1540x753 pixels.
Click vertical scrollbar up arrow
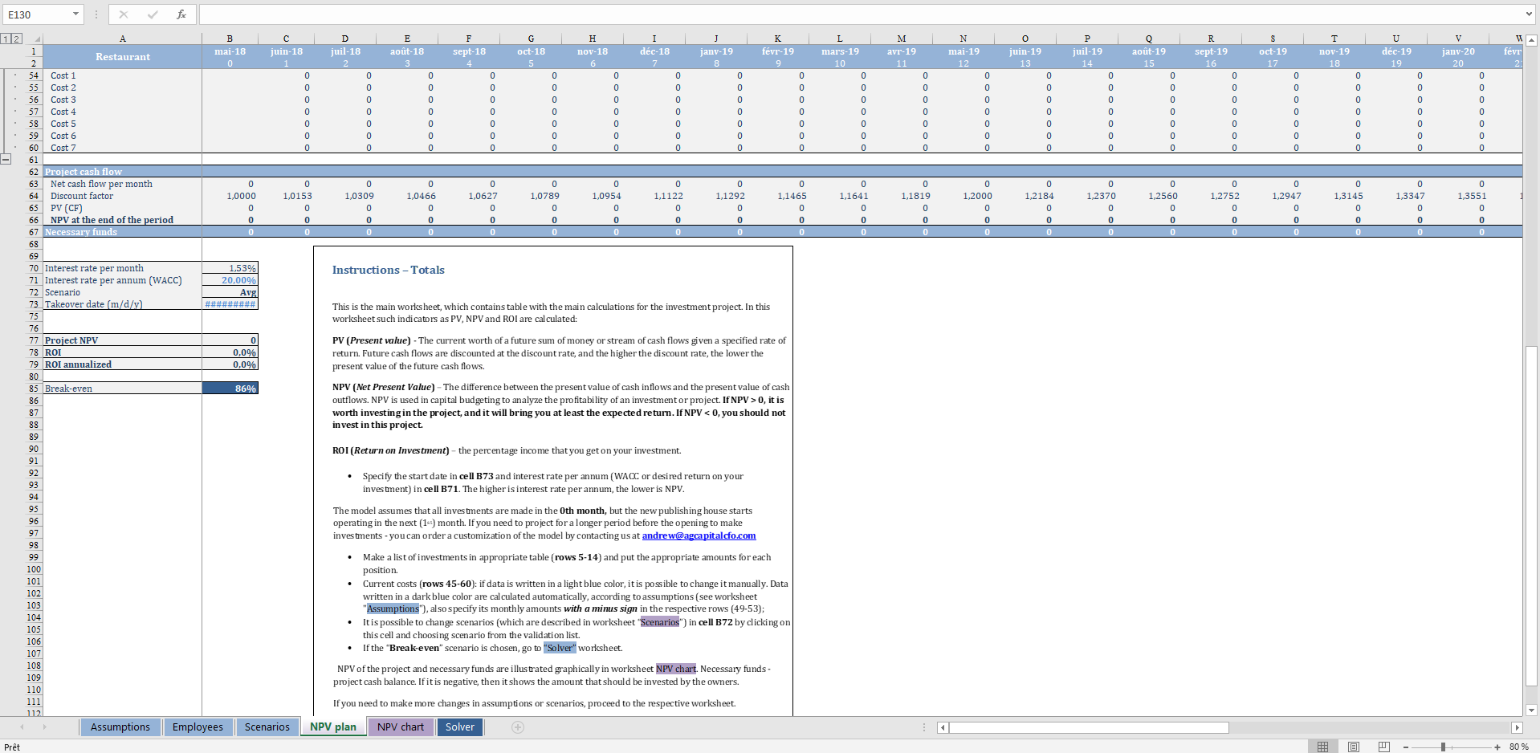[x=1531, y=39]
